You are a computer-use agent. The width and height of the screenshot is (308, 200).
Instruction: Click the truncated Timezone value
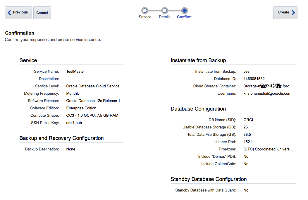coord(268,149)
